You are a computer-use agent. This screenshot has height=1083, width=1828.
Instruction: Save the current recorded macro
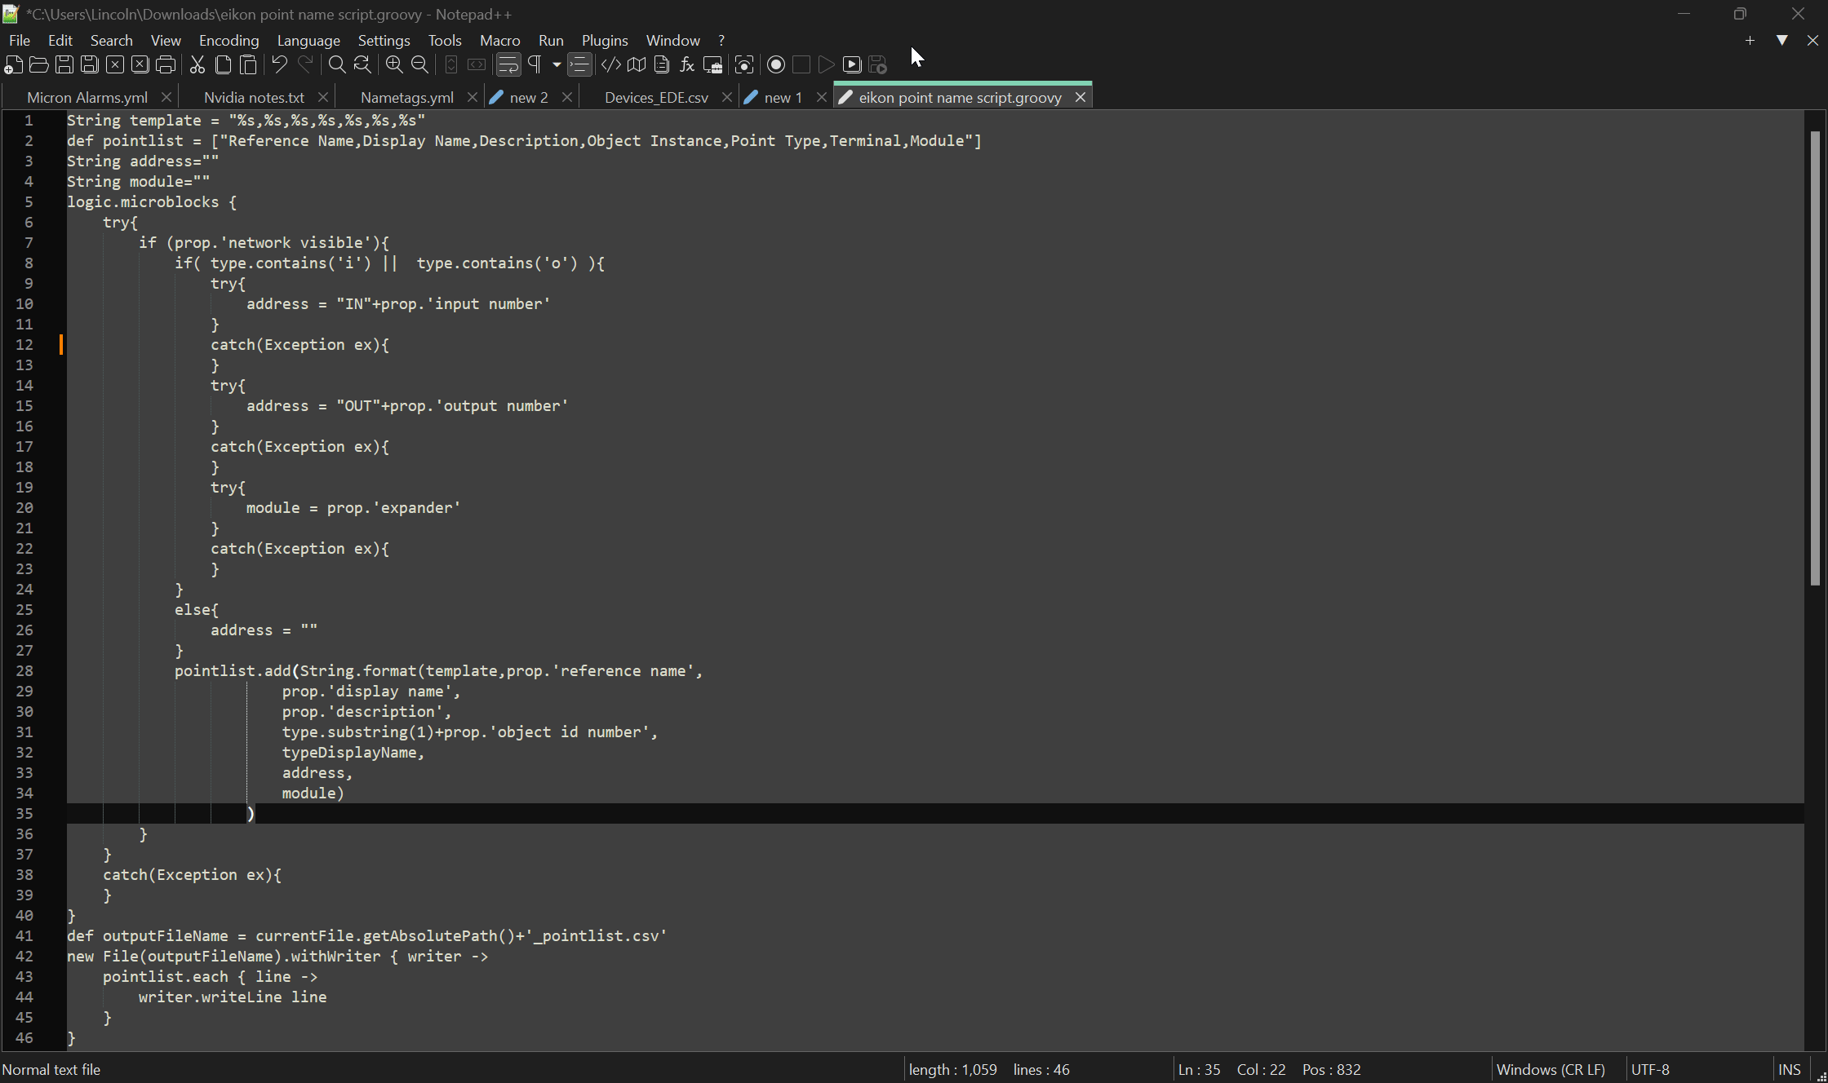coord(878,64)
